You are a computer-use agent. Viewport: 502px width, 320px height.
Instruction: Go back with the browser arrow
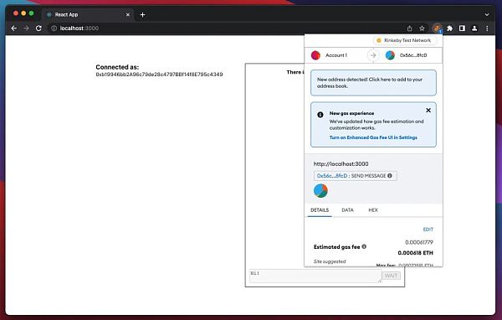(x=13, y=28)
